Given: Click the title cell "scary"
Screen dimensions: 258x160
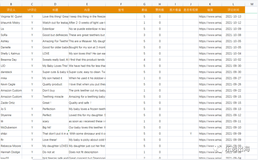Looking at the screenshot, I should coord(55,121).
